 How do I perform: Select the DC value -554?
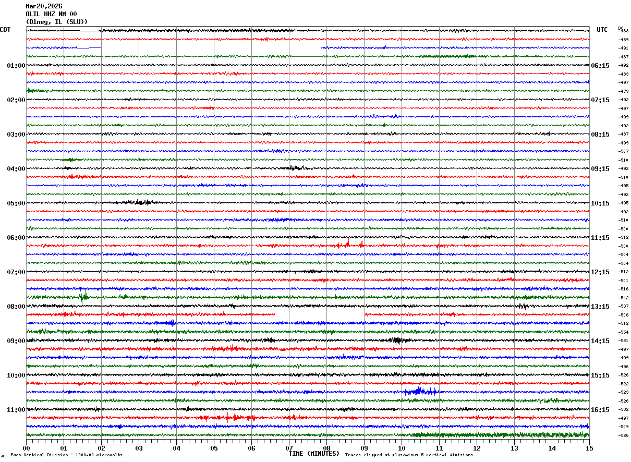[623, 332]
